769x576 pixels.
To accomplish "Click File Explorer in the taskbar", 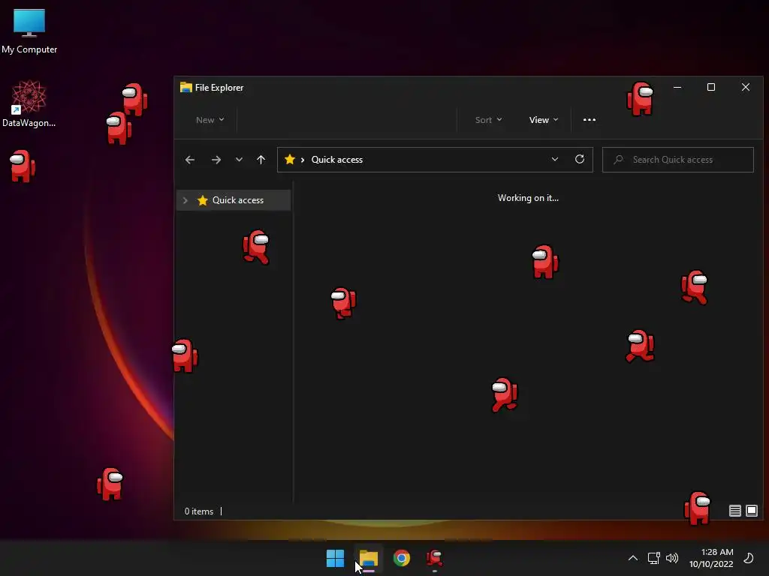I will 368,558.
